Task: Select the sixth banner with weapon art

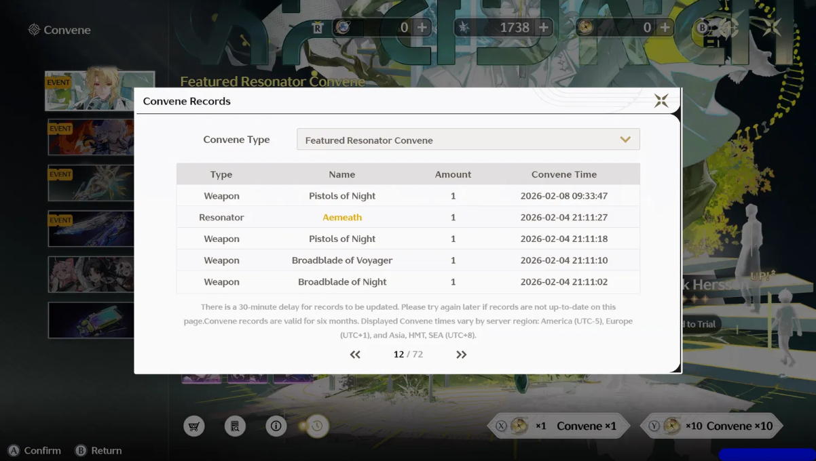Action: click(x=91, y=320)
